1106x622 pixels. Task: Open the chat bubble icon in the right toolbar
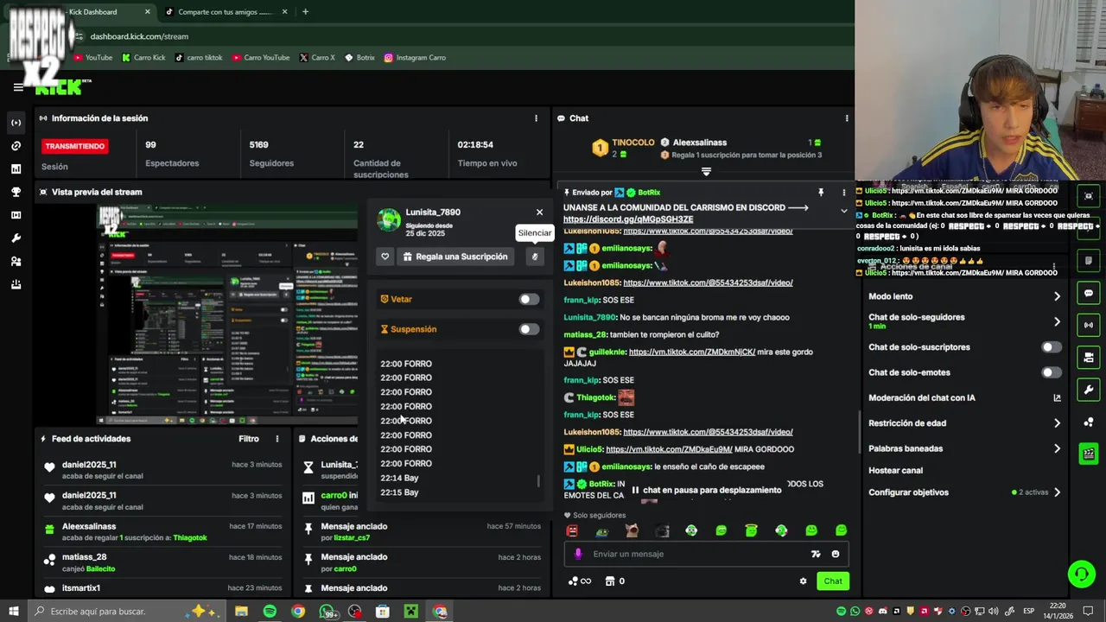[1089, 294]
